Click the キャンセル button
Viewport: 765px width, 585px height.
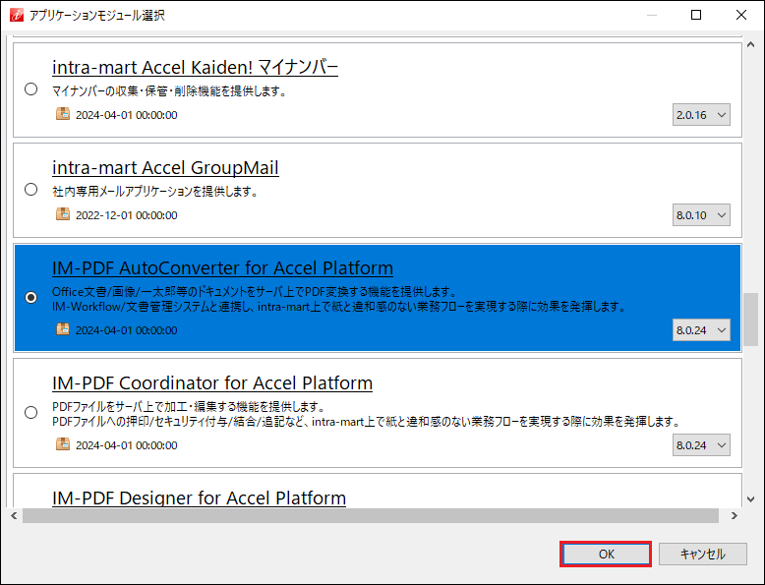click(702, 555)
